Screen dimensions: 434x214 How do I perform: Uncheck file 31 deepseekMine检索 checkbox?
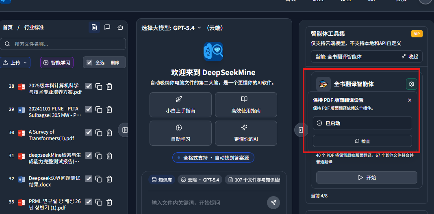(88, 156)
